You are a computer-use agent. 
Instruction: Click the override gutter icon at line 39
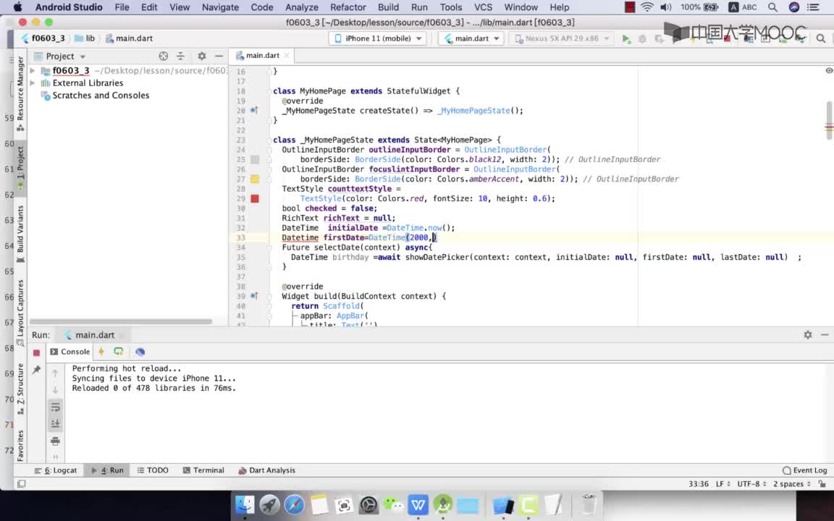[254, 296]
